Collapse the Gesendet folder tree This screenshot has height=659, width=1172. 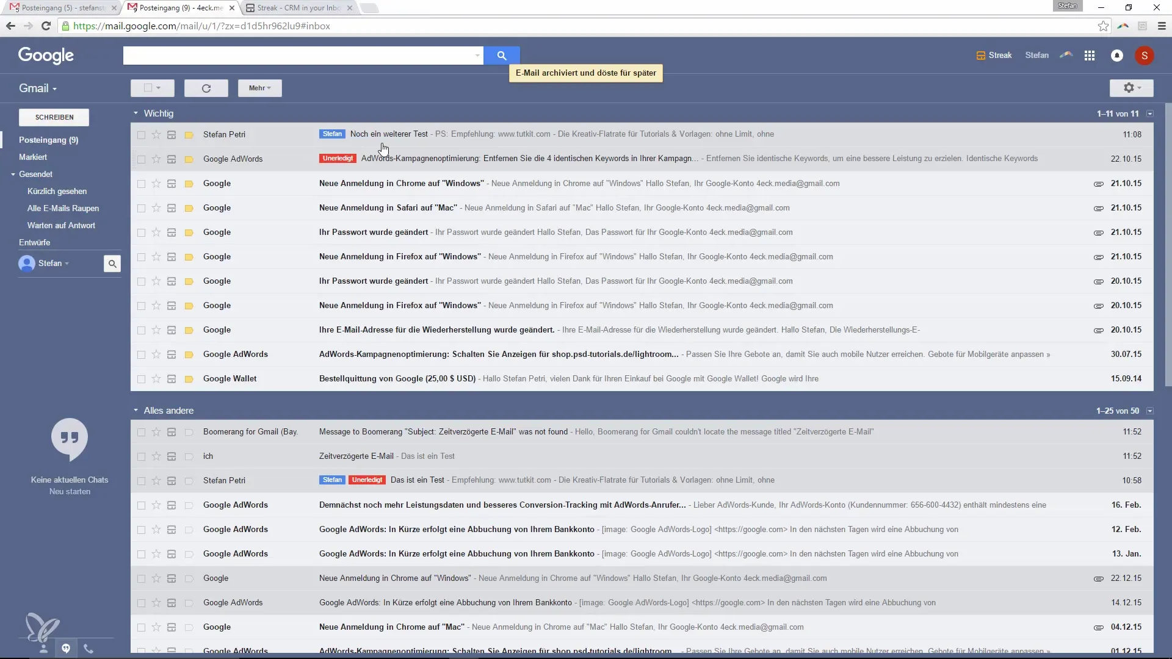[13, 175]
